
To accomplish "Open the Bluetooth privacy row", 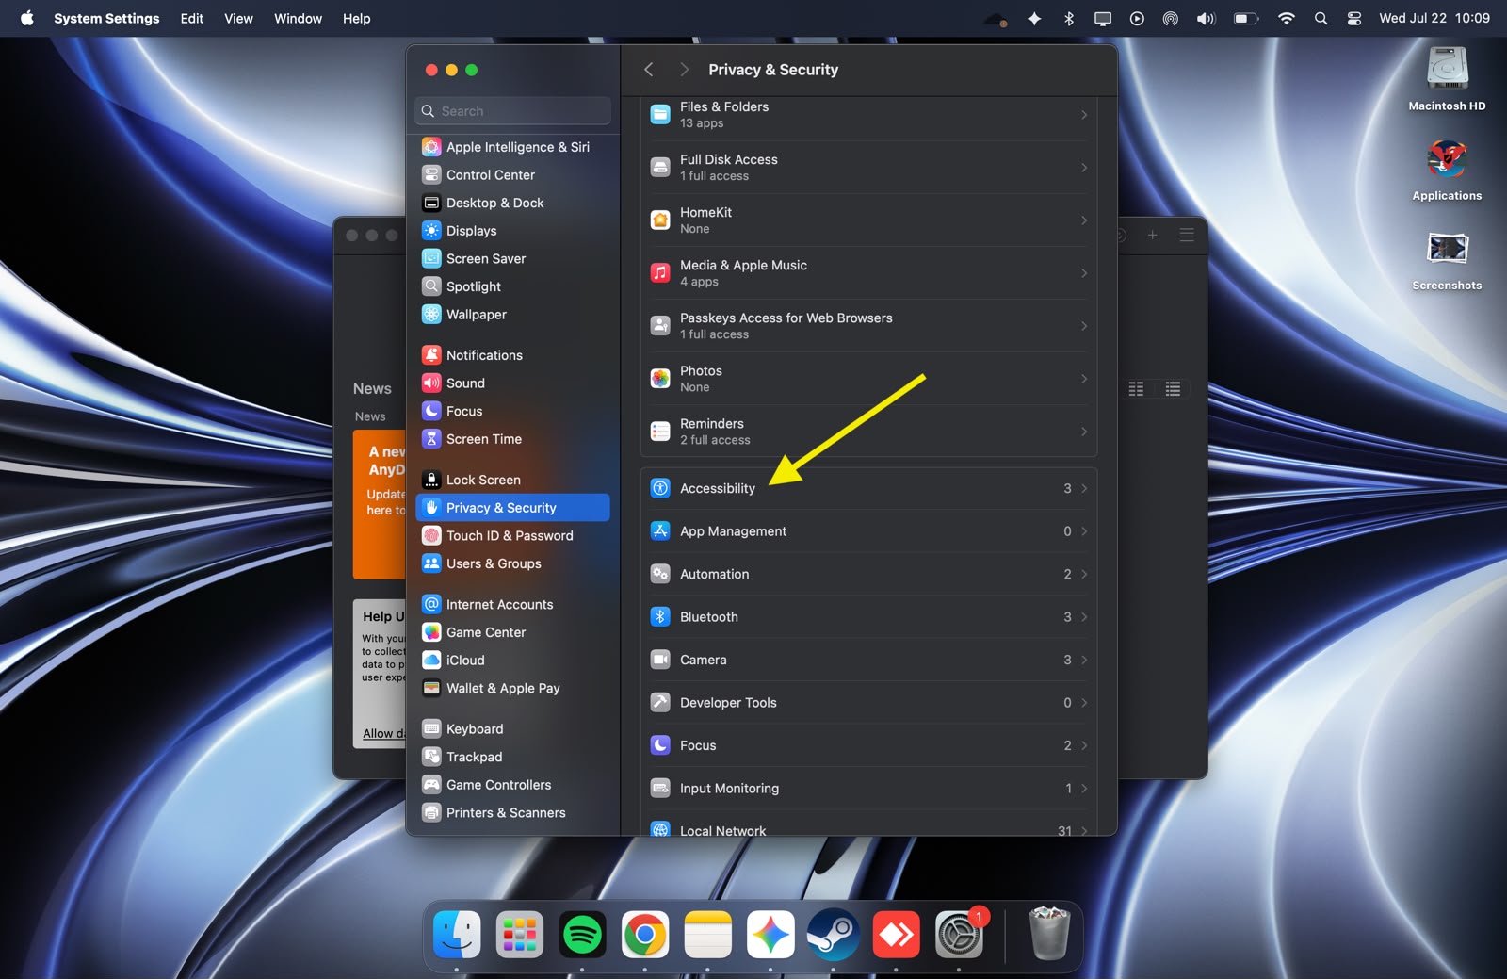I will point(869,617).
